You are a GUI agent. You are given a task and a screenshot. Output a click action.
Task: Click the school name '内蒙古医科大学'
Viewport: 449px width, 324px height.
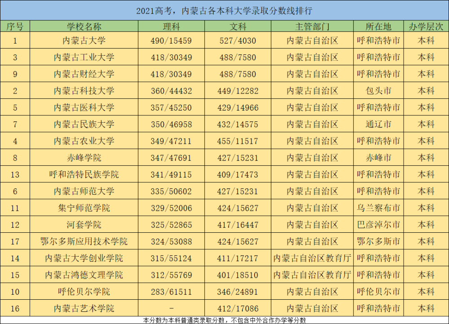pos(84,107)
